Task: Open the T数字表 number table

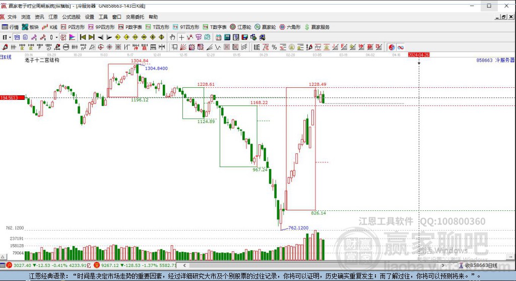Action: coord(215,27)
